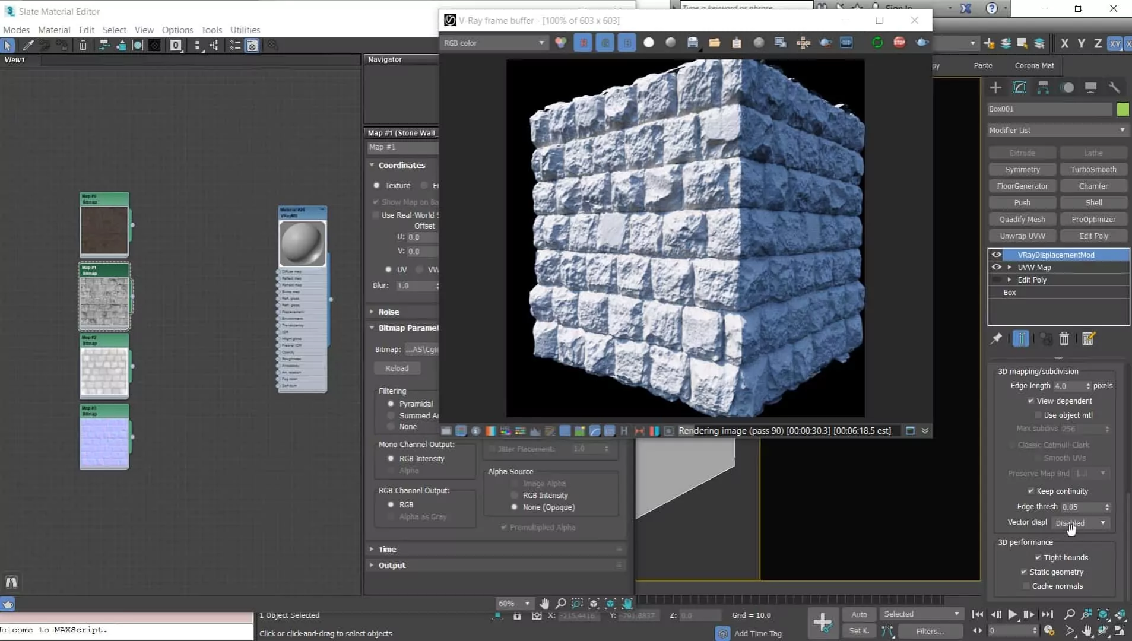Open the Hierarchy panel icon
Image resolution: width=1132 pixels, height=641 pixels.
[1043, 88]
